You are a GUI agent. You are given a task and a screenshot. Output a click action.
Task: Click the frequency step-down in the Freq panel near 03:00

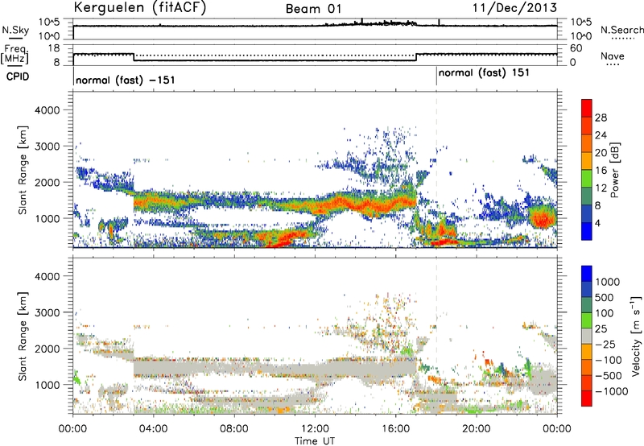coord(134,57)
